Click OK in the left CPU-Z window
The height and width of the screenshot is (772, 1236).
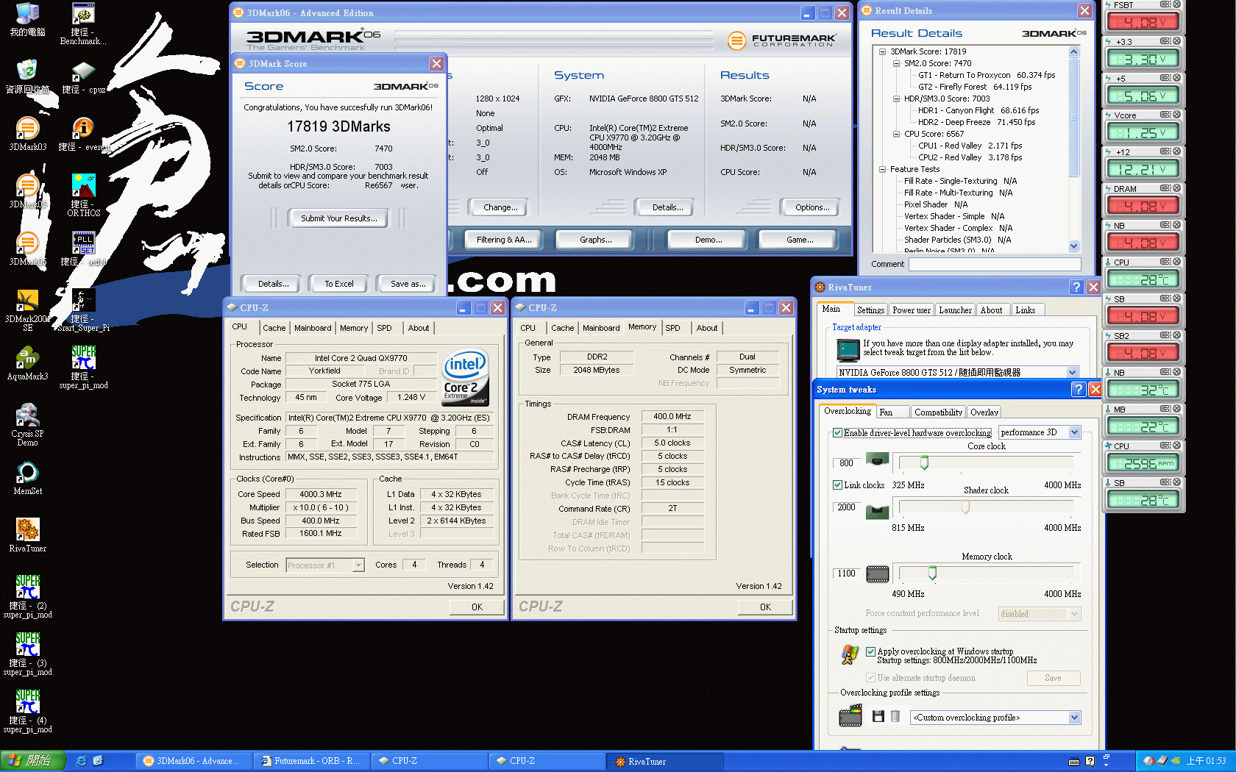[x=477, y=607]
